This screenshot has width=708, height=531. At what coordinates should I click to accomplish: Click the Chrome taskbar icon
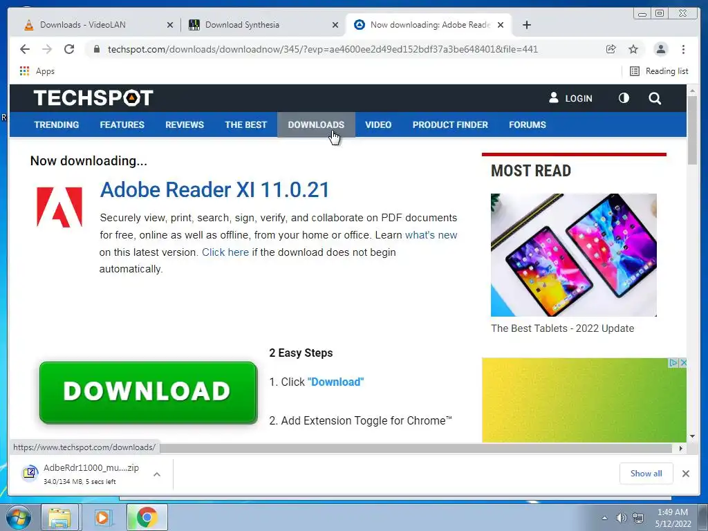pos(147,517)
